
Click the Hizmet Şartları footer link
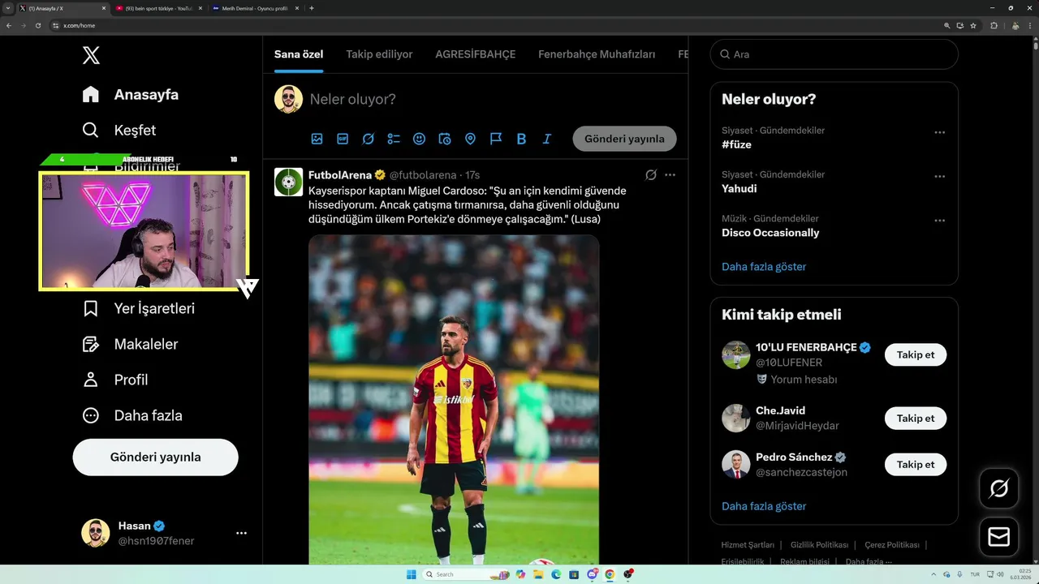click(x=748, y=545)
